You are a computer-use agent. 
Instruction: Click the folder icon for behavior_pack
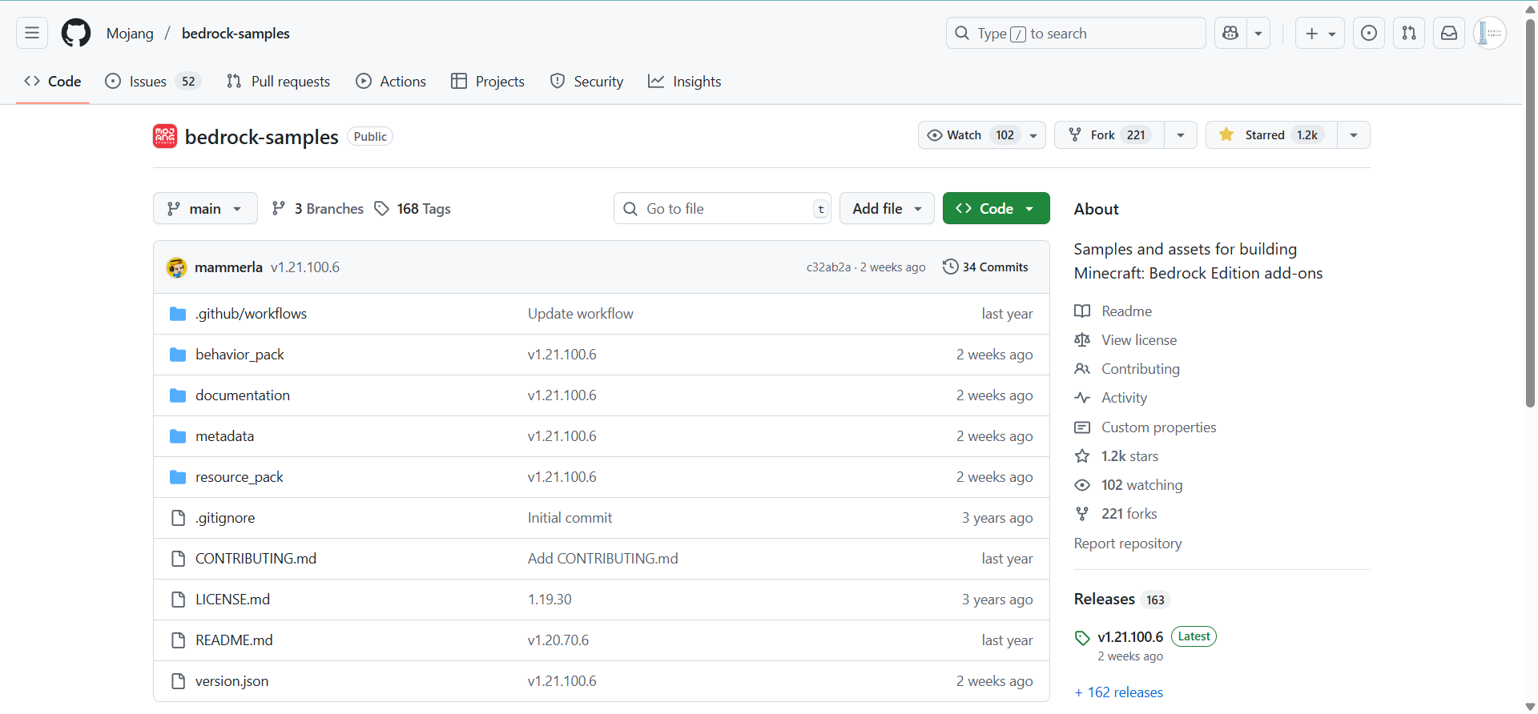178,355
